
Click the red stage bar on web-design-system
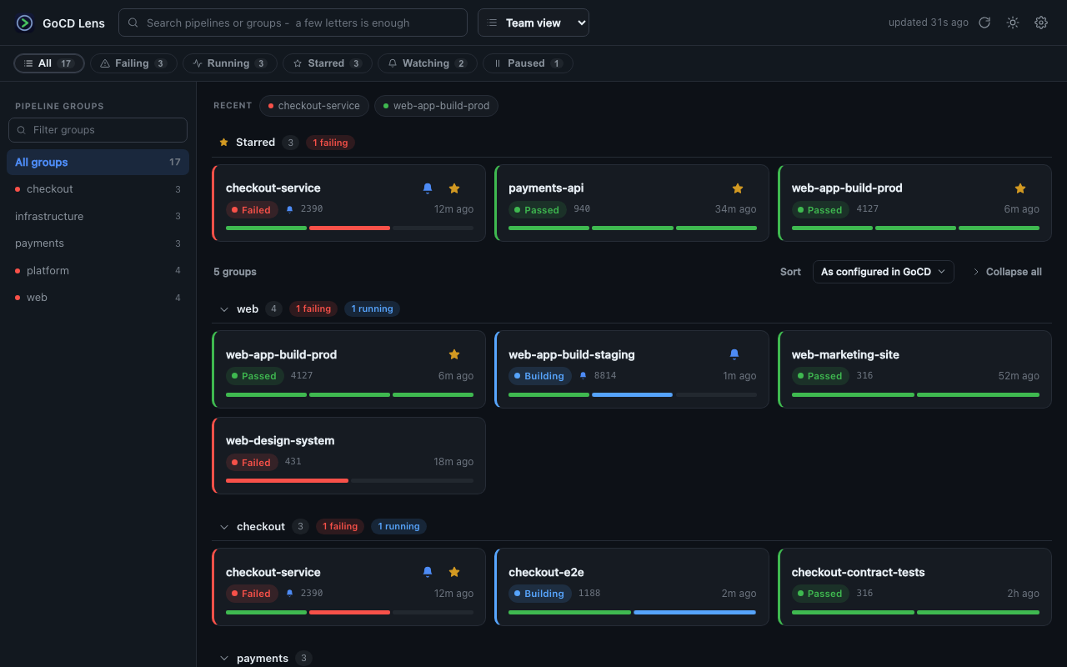pyautogui.click(x=287, y=480)
